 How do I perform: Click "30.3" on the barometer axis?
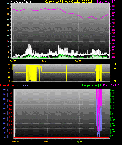pyautogui.click(x=113, y=6)
